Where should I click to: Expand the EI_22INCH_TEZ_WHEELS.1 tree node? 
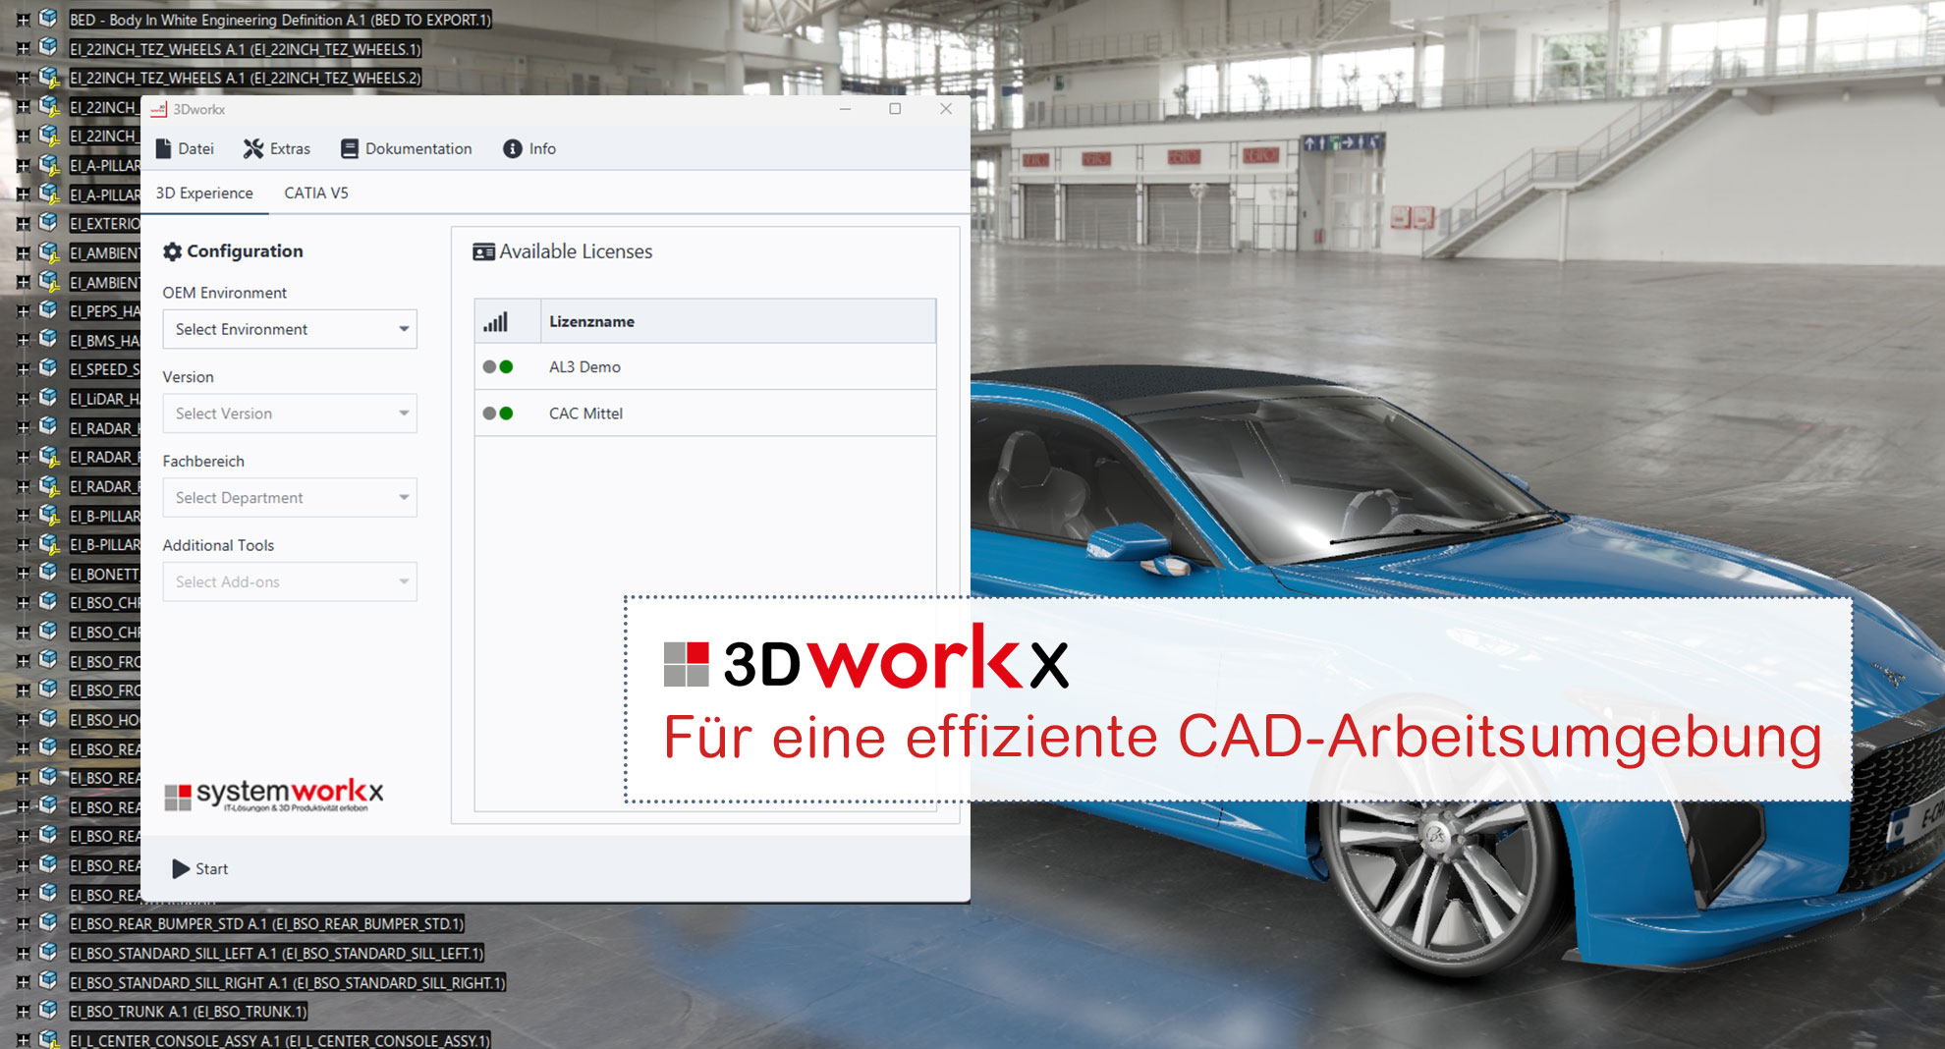(x=23, y=48)
